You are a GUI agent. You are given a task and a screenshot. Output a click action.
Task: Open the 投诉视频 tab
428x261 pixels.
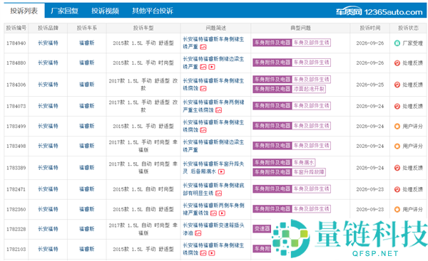(105, 11)
